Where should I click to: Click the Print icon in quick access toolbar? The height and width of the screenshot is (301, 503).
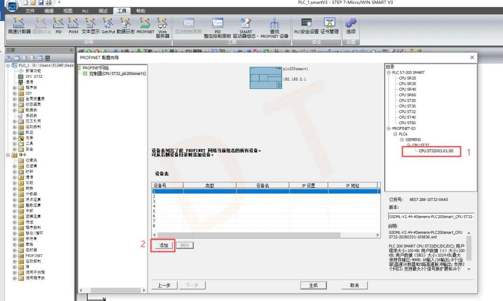click(x=49, y=3)
